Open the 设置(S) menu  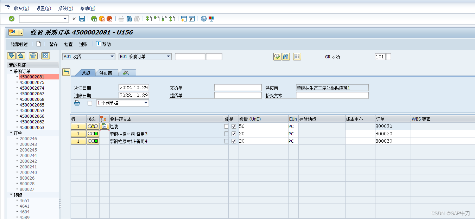(44, 8)
